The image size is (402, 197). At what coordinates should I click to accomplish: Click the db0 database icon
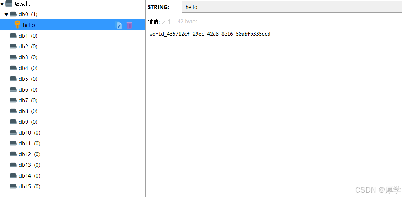13,14
